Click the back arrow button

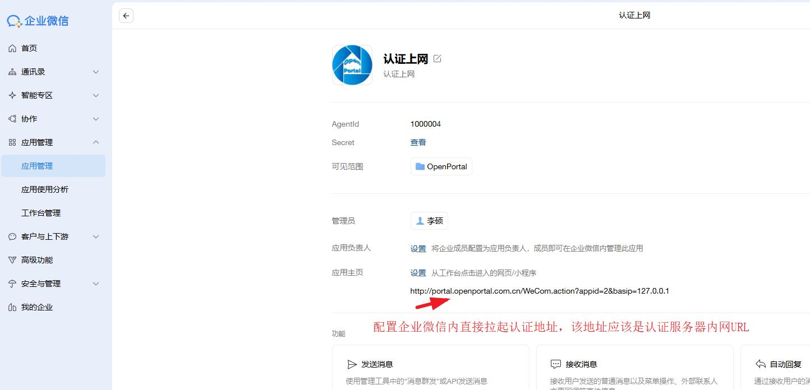point(126,16)
